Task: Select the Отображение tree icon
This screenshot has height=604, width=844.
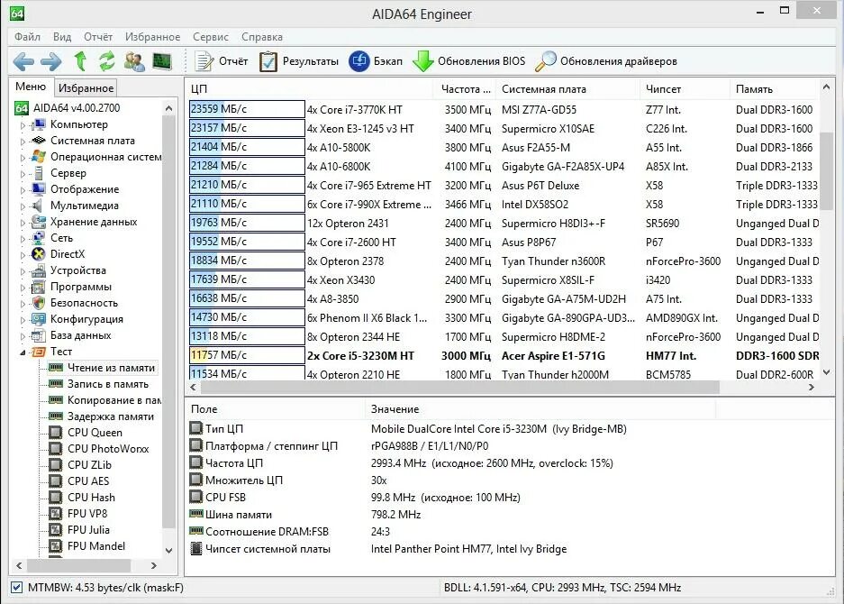Action: coord(38,189)
